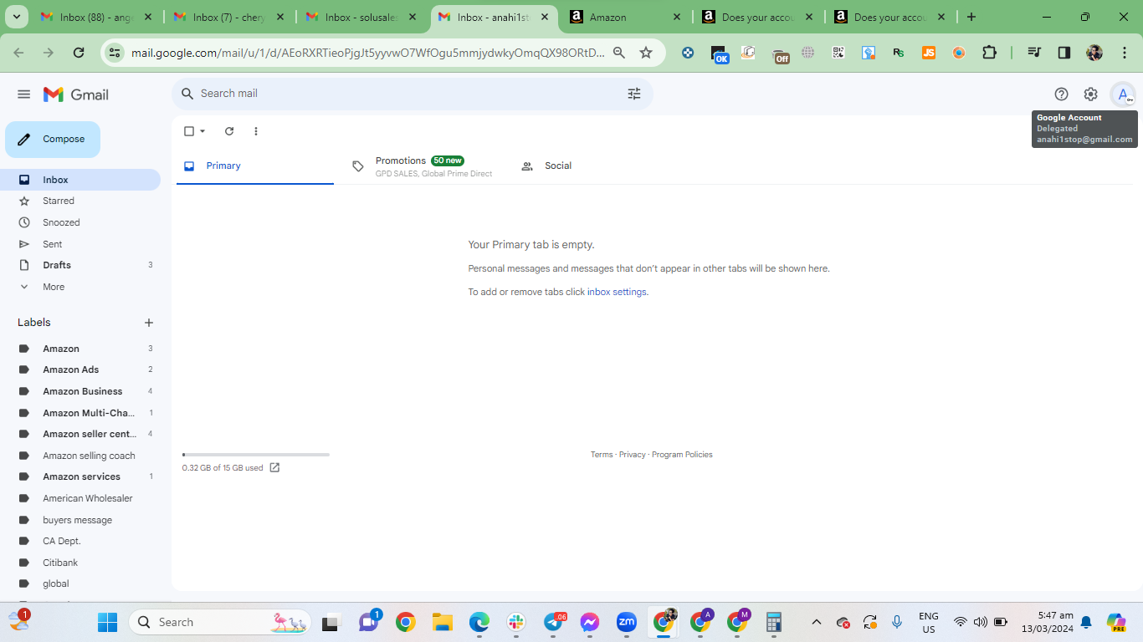
Task: Click the browser address bar URL
Action: point(368,53)
